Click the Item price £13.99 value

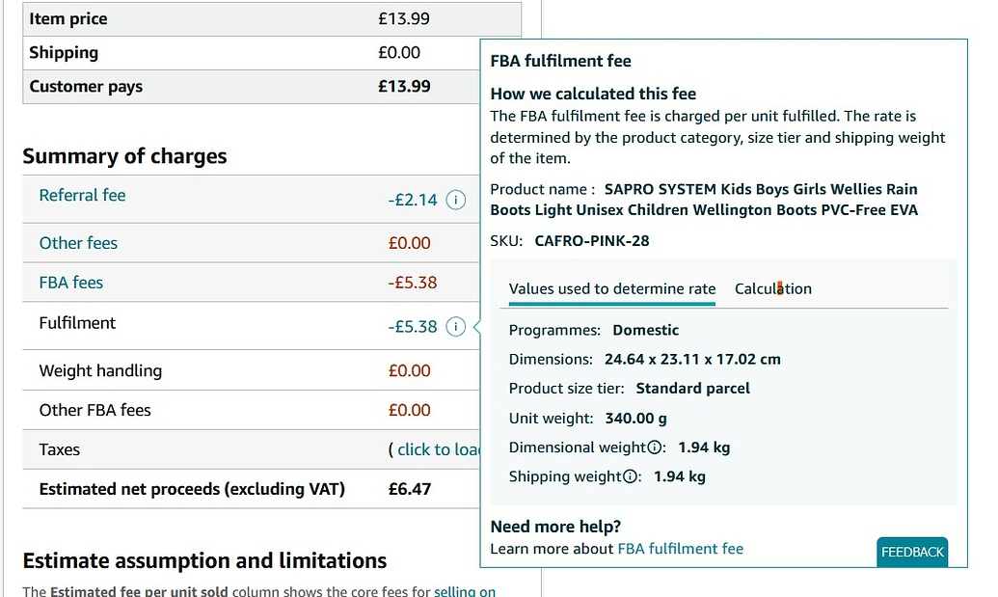(403, 18)
